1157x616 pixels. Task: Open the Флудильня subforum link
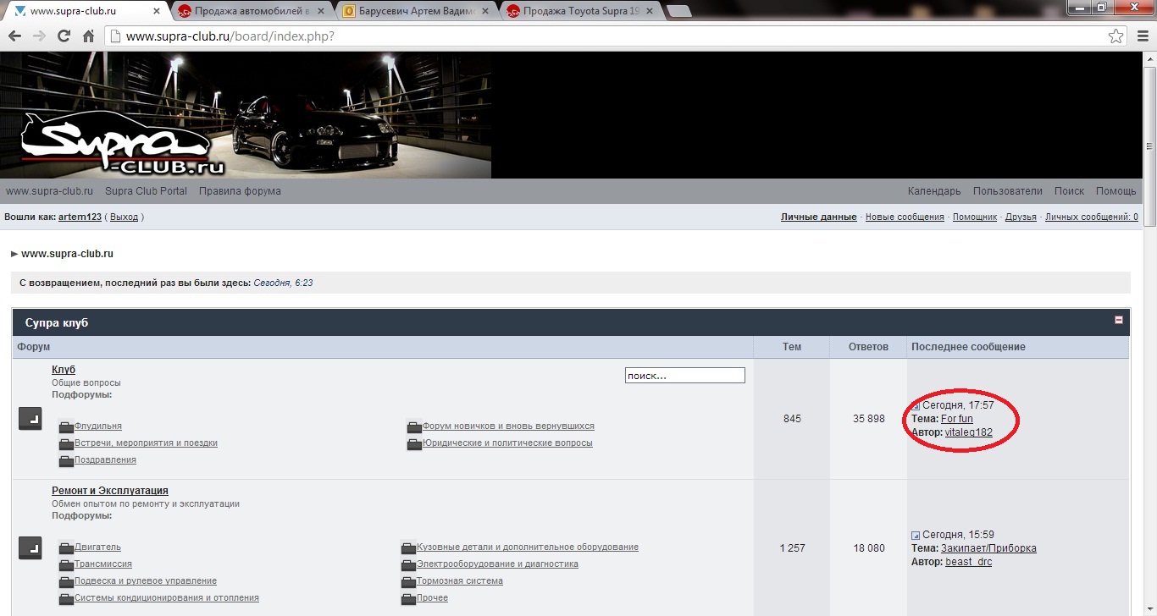(x=97, y=426)
